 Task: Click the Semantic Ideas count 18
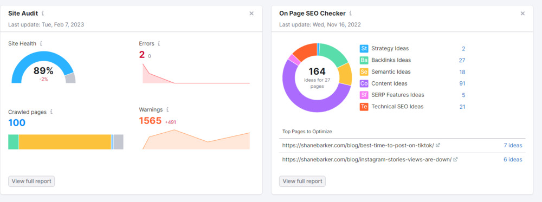tap(462, 72)
